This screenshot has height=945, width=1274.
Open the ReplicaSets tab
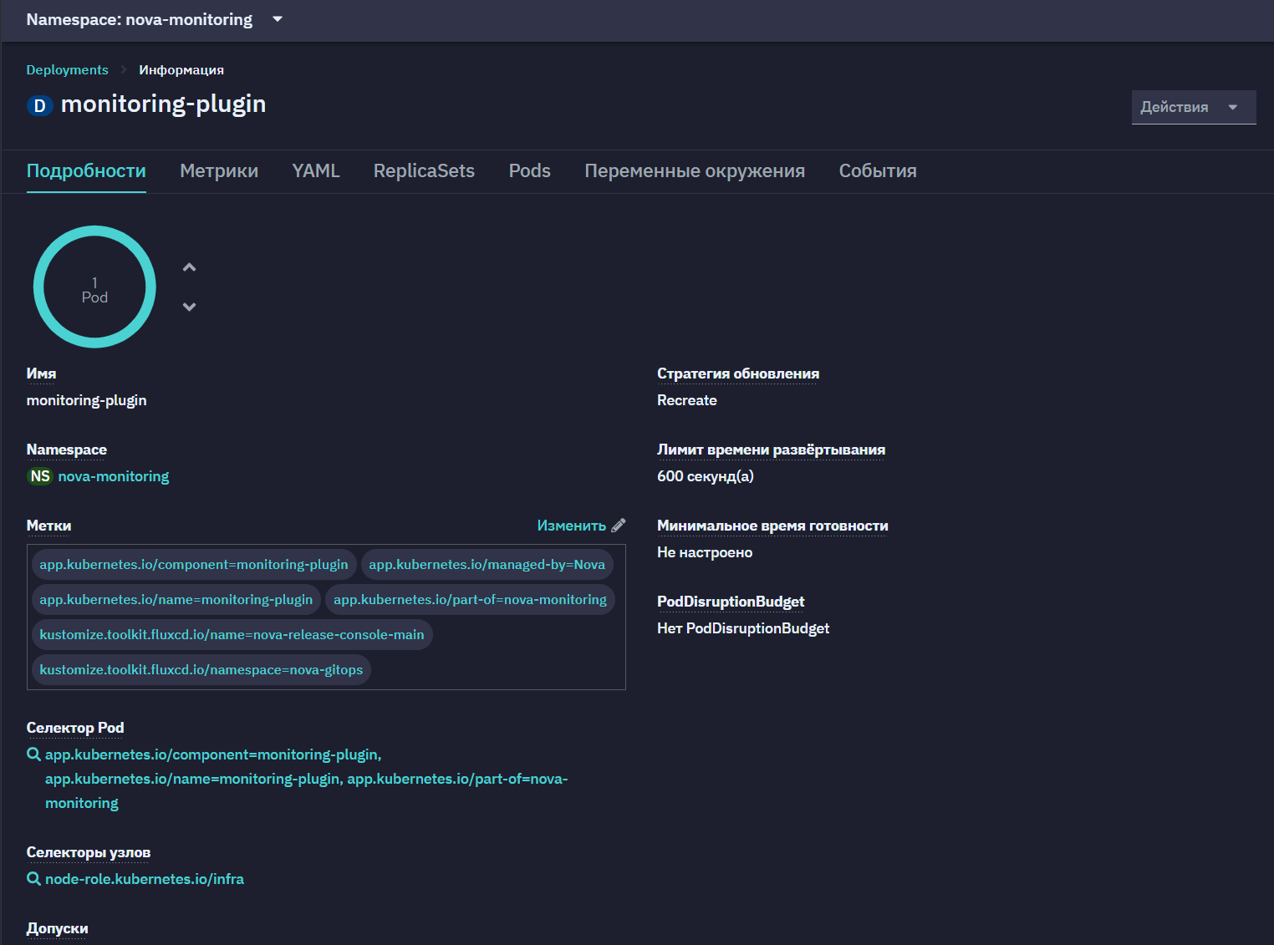coord(424,171)
